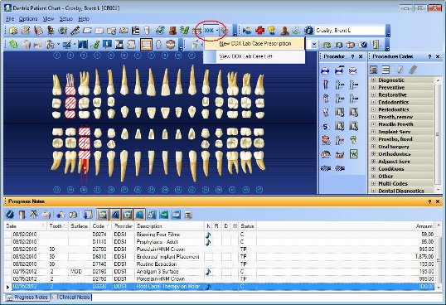Click the blue globe info icon beside patient name
Screen dimensions: 446x305
[308, 31]
